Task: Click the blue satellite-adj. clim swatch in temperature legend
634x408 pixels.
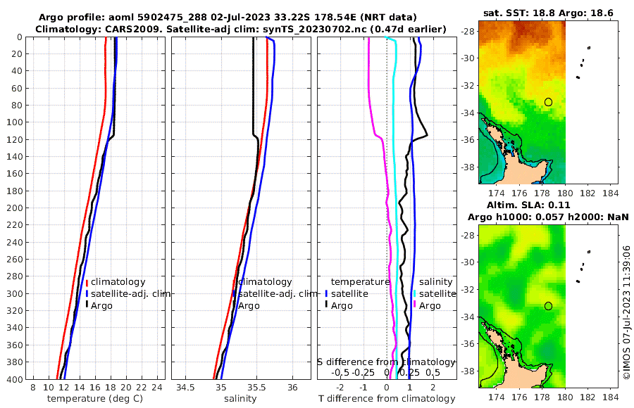Action: (87, 293)
